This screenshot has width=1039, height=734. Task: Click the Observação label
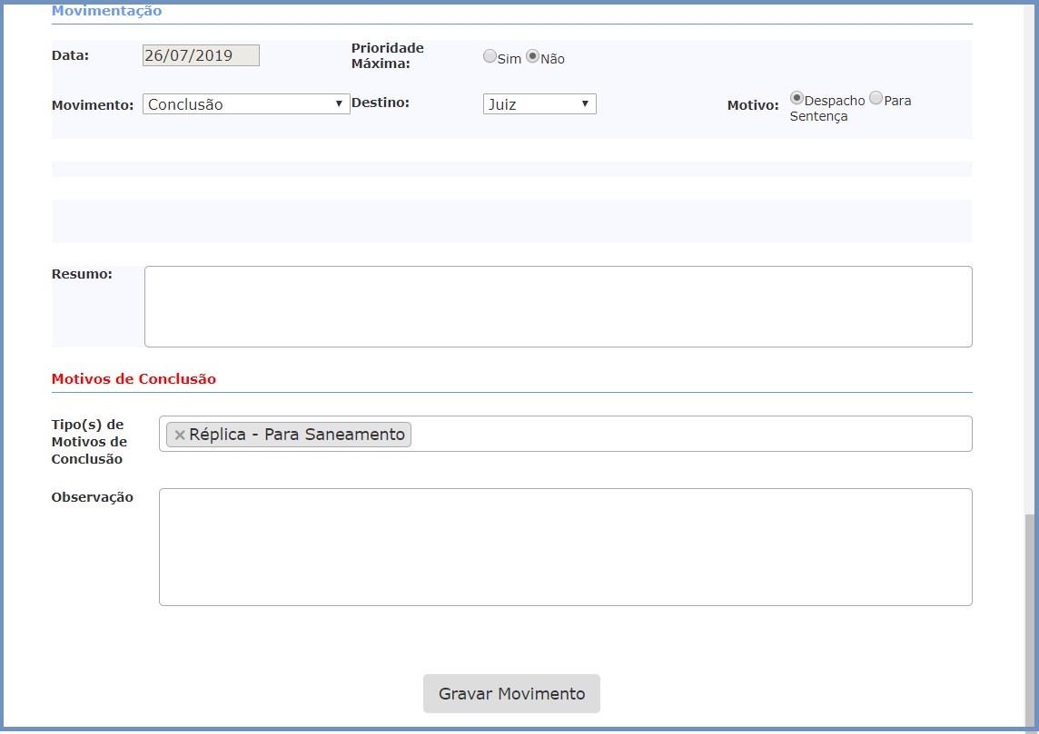coord(93,497)
